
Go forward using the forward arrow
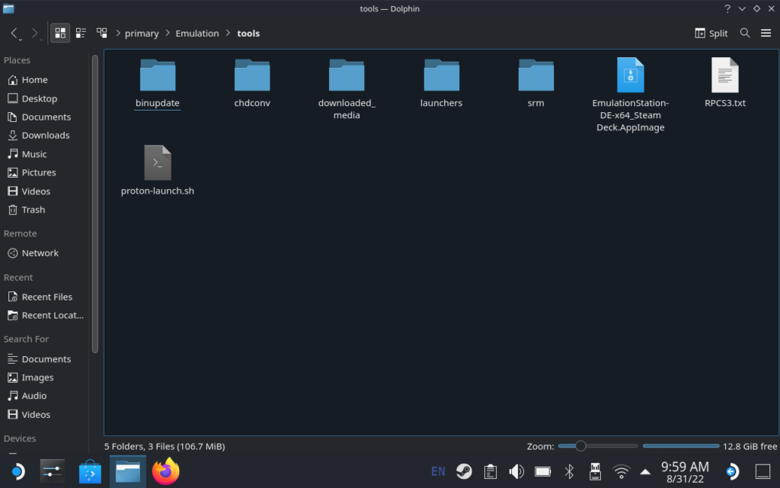tap(34, 34)
